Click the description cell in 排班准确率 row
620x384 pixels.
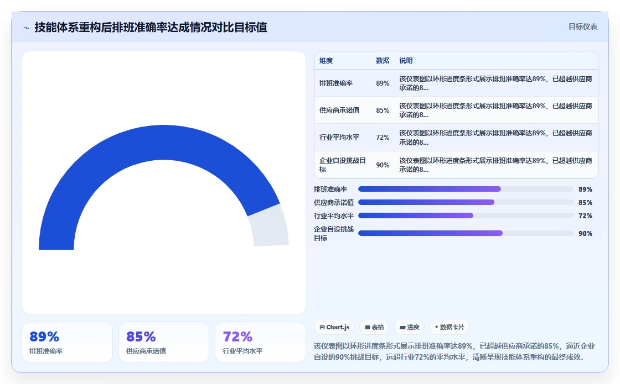click(495, 83)
